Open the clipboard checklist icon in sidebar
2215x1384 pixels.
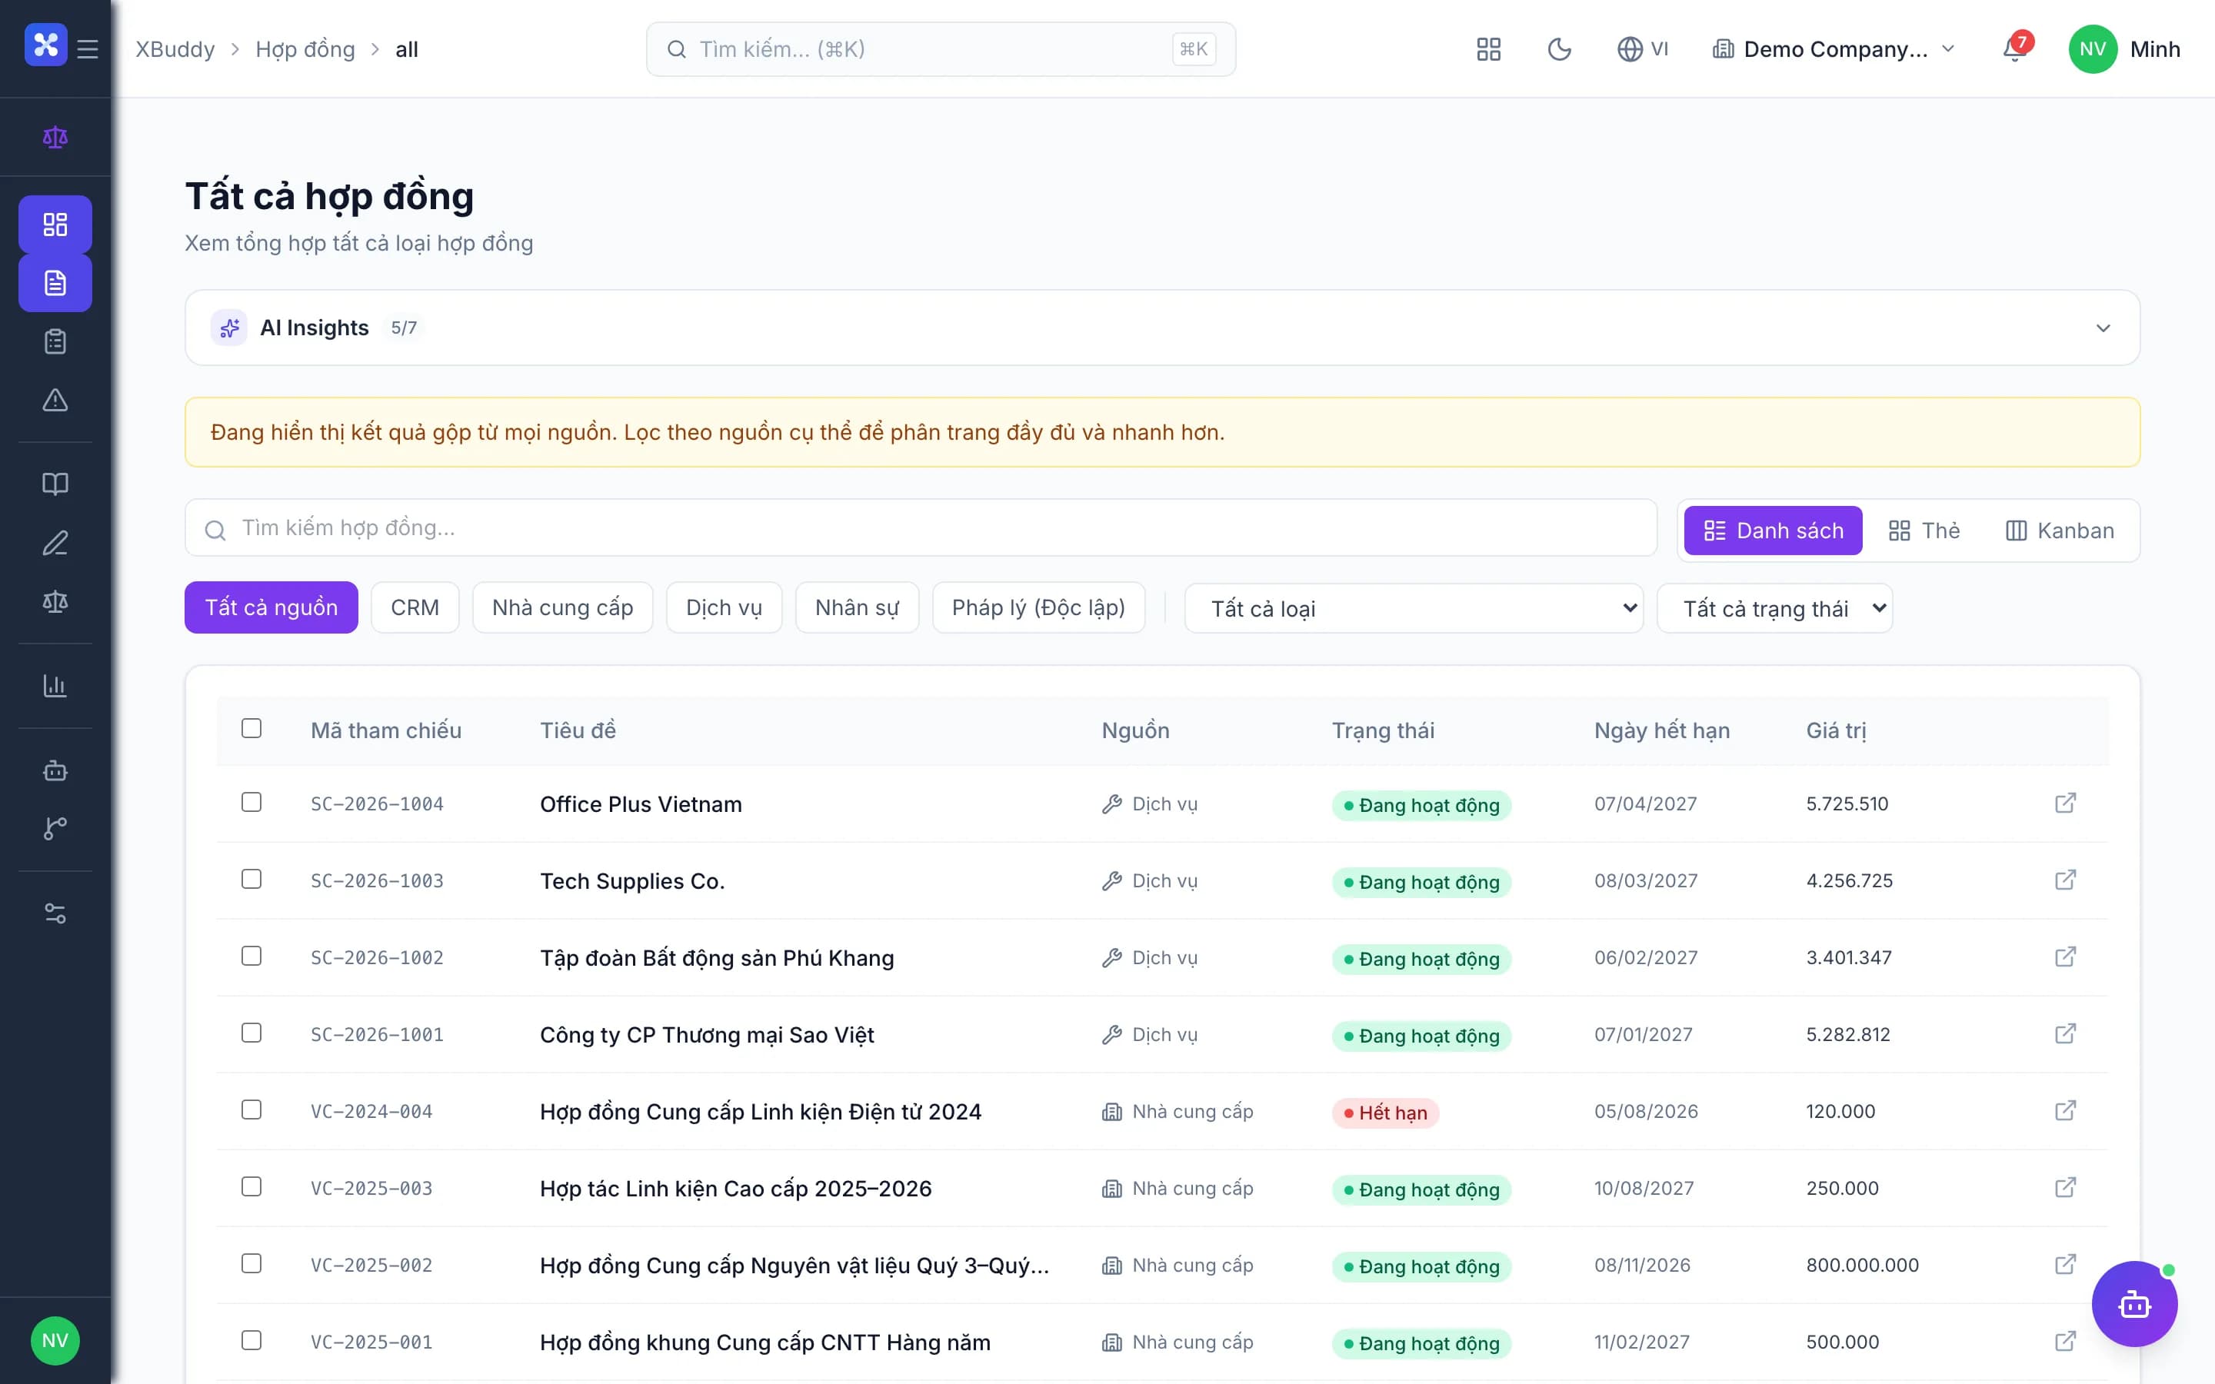(55, 341)
